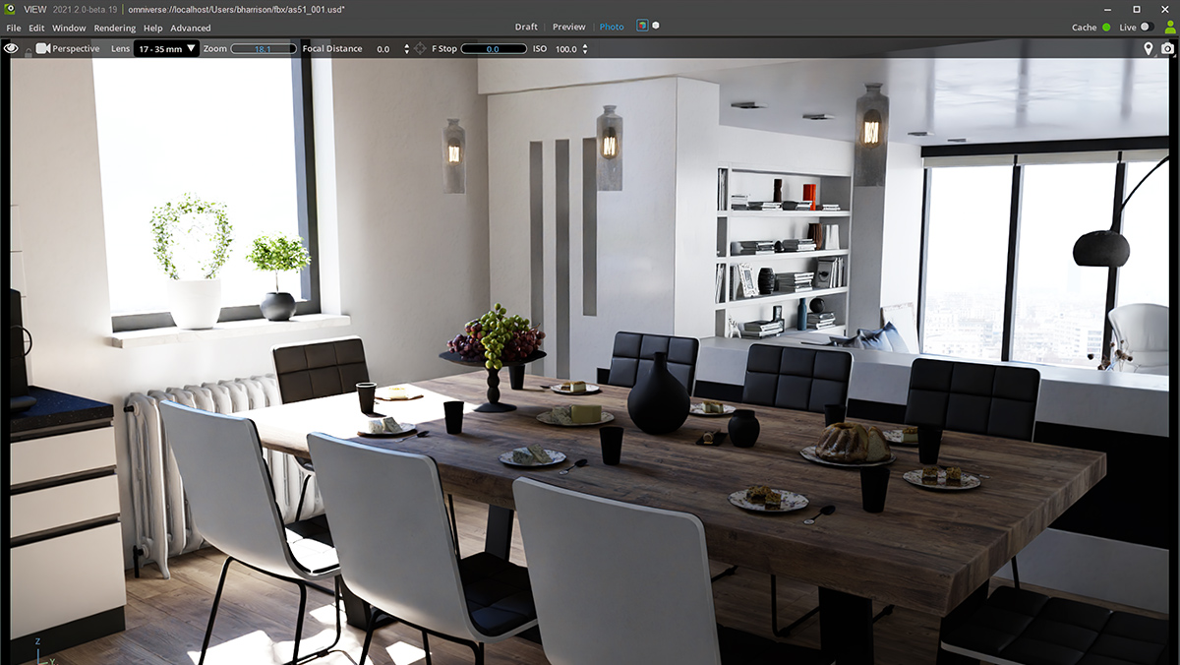Screen dimensions: 1180x665
Task: Click the eye visibility icon in viewport toolbar
Action: (x=11, y=48)
